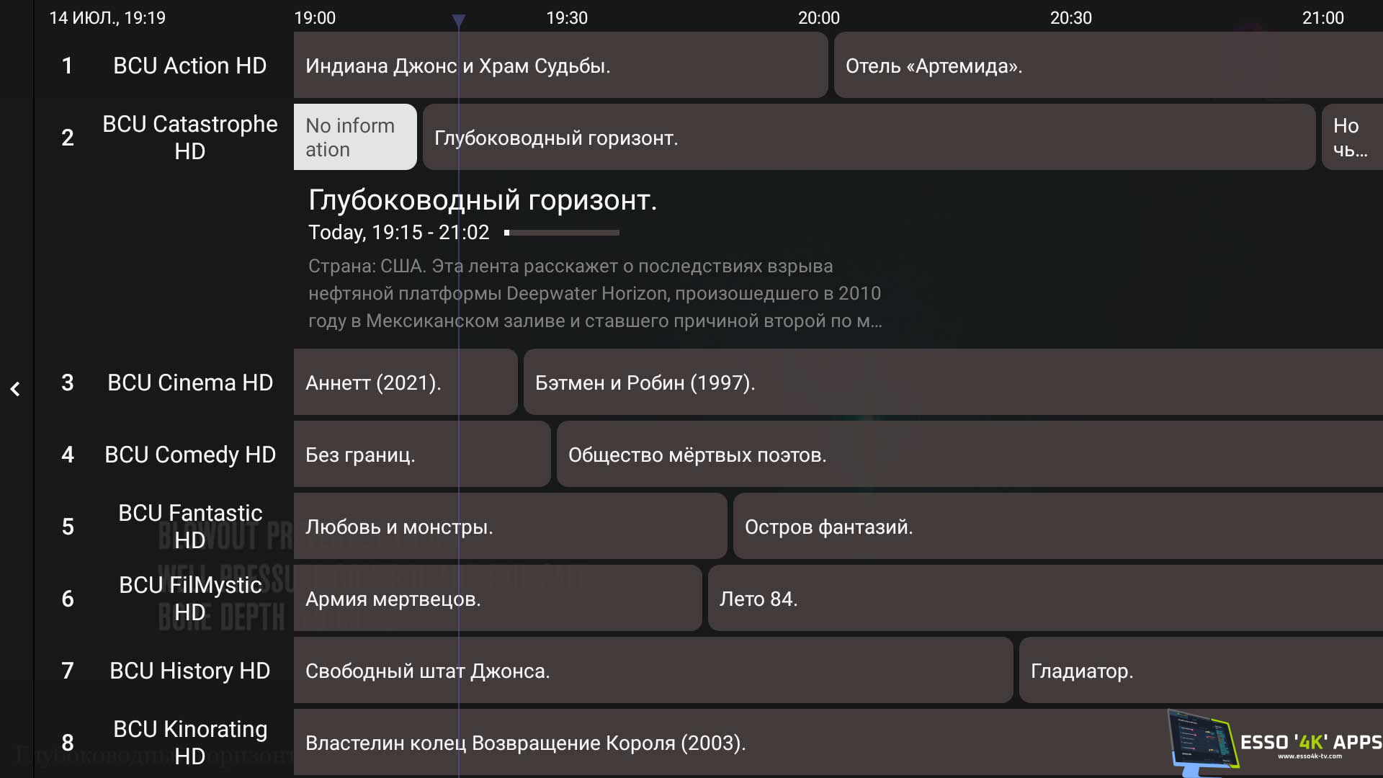Image resolution: width=1383 pixels, height=778 pixels.
Task: Open Армия мертвецов on BCU FilMystic HD
Action: pyautogui.click(x=497, y=599)
